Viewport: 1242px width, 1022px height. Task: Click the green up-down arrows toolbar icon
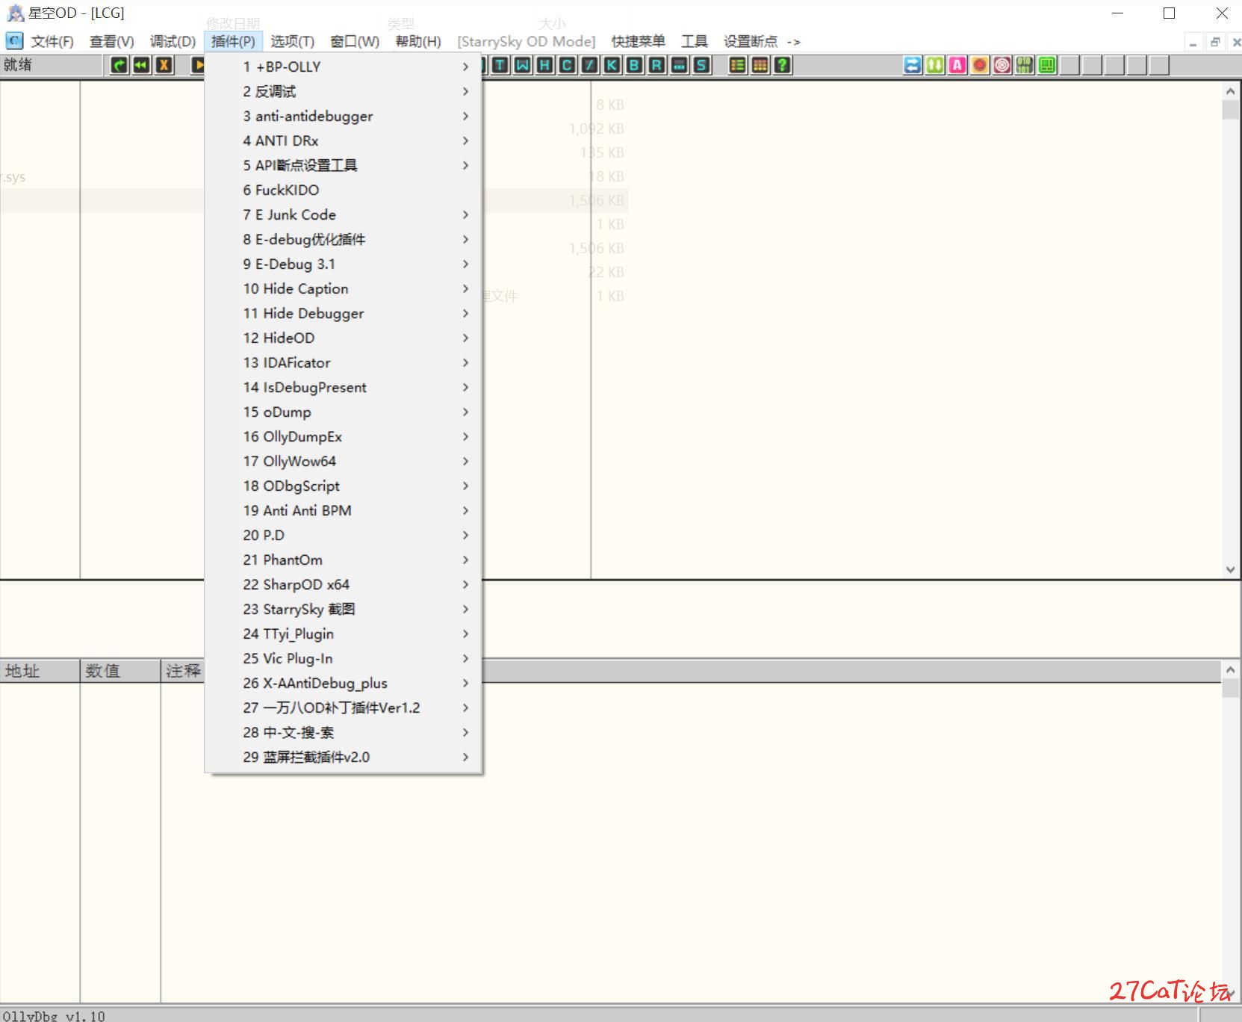tap(935, 65)
